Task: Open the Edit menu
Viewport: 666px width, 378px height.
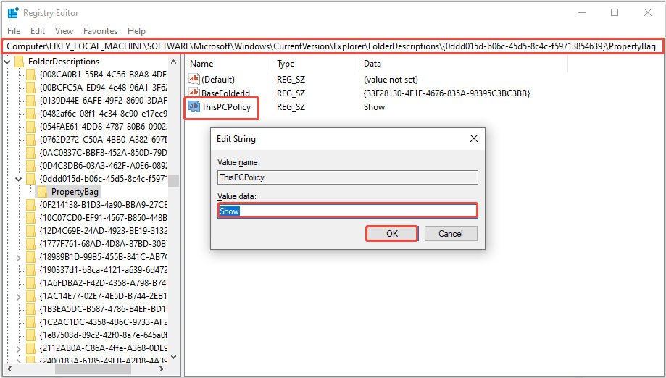Action: coord(38,31)
